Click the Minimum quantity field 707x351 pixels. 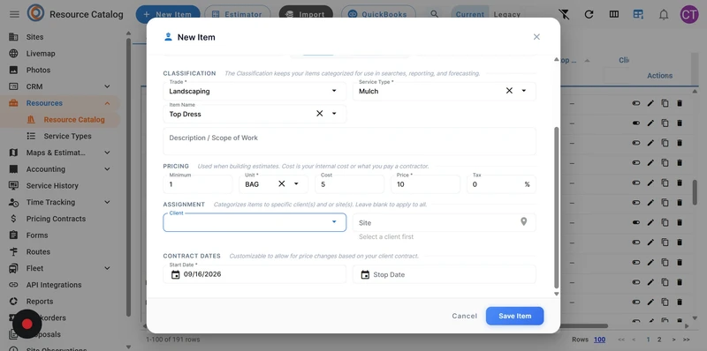198,184
